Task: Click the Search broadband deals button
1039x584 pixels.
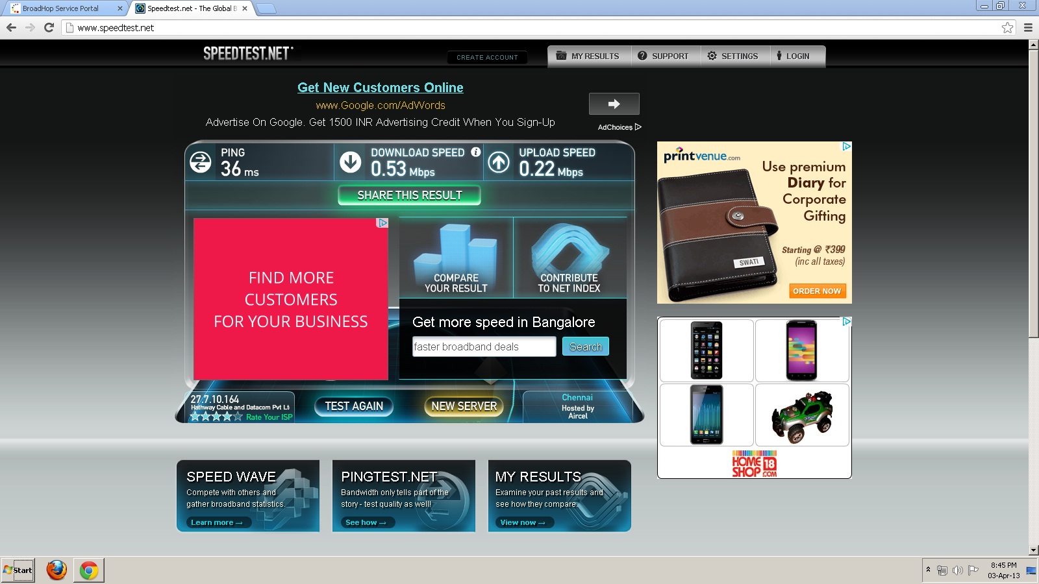Action: point(585,347)
